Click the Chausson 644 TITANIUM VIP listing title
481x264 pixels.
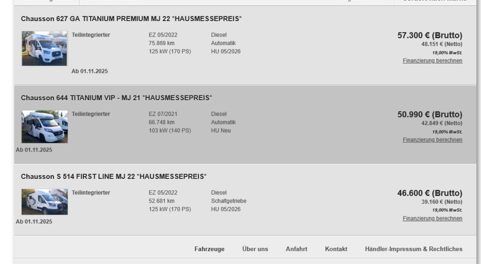[x=116, y=97]
